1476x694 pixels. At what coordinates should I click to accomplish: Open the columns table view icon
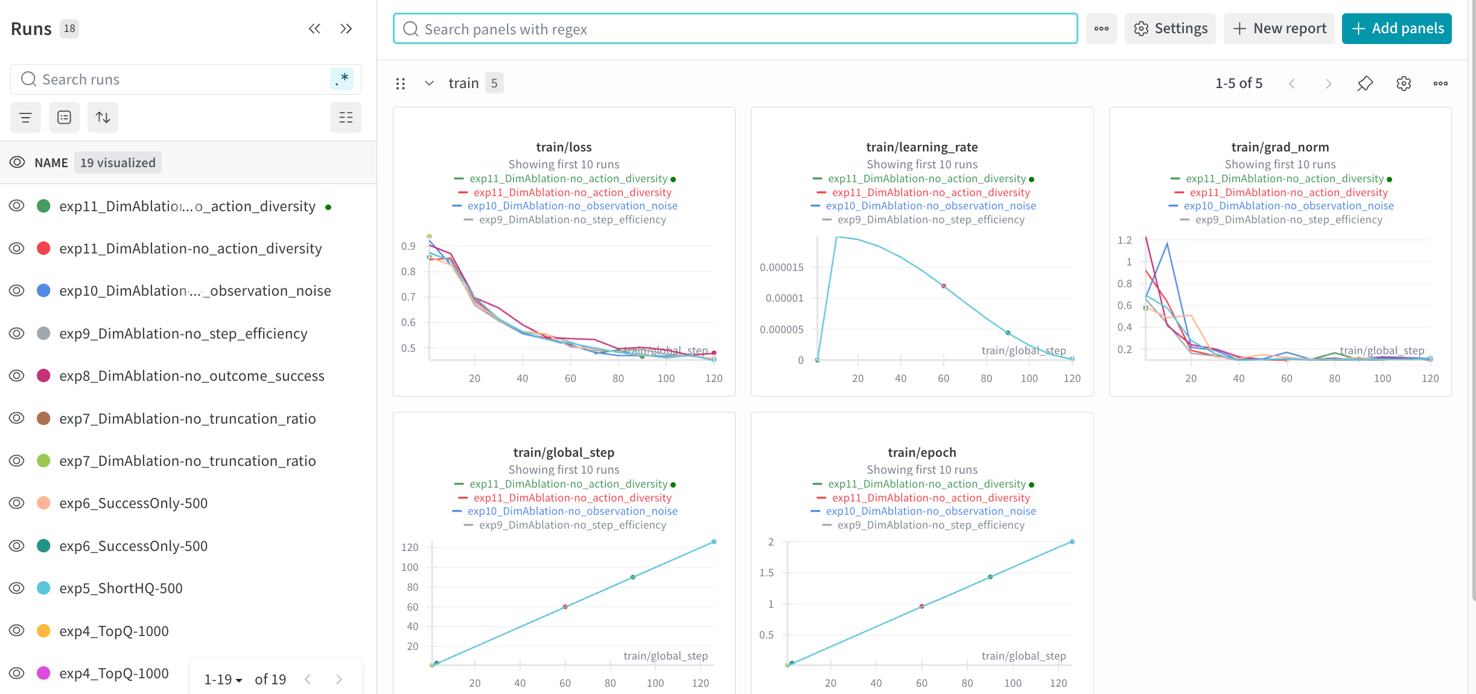pos(345,118)
